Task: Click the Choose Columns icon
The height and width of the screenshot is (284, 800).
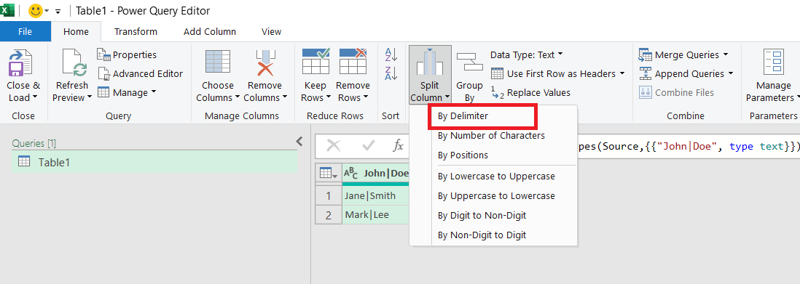Action: pyautogui.click(x=218, y=62)
